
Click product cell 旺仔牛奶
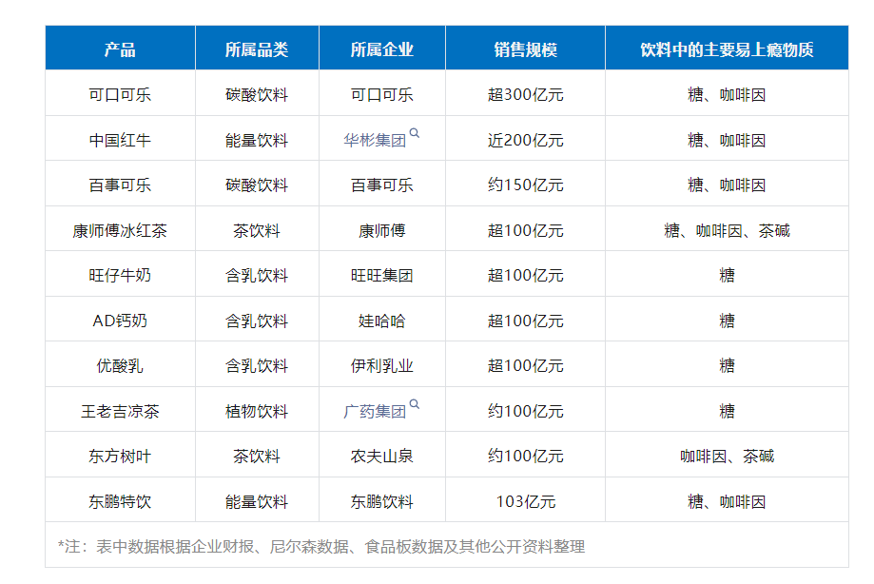[120, 276]
